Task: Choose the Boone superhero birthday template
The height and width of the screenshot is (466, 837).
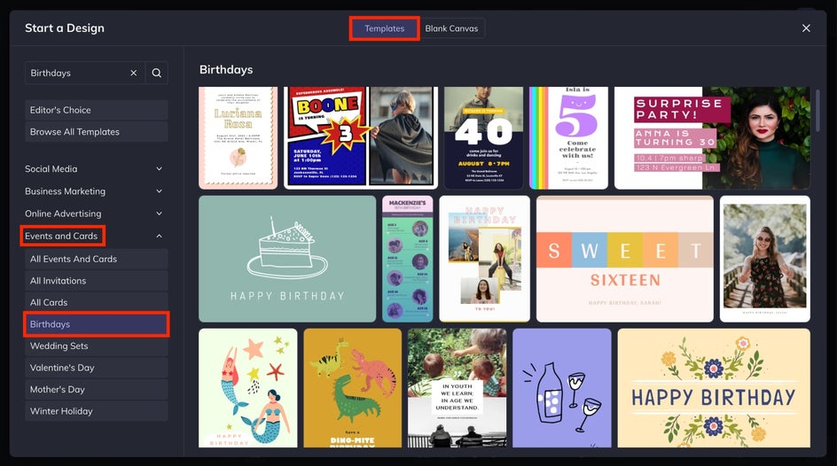Action: [361, 137]
